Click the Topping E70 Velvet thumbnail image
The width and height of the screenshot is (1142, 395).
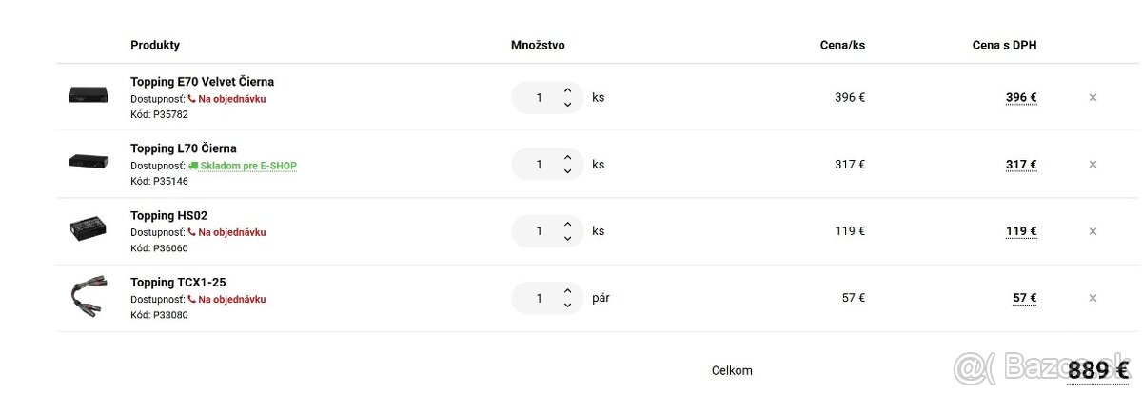click(89, 94)
